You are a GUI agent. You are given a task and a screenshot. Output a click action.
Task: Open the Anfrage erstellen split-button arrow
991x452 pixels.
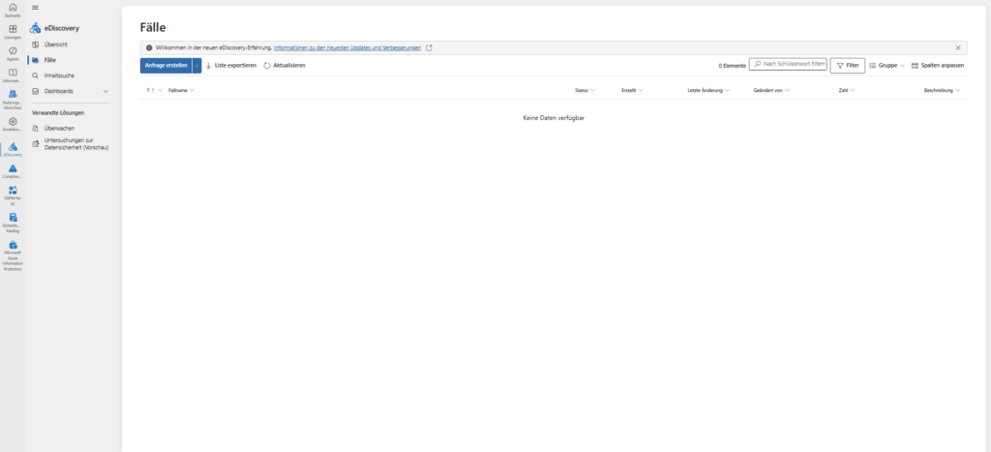point(197,65)
